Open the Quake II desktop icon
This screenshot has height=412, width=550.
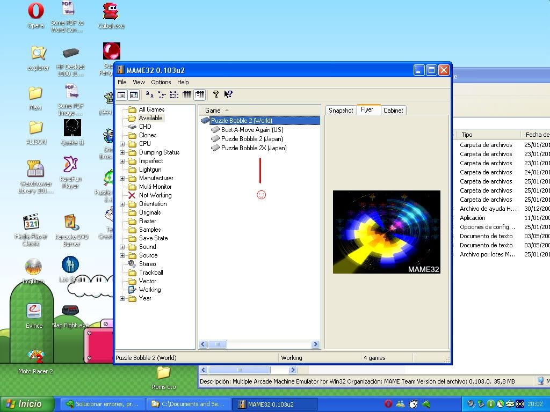[x=73, y=133]
